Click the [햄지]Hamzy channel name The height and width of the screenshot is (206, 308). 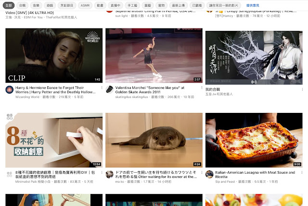pyautogui.click(x=224, y=16)
